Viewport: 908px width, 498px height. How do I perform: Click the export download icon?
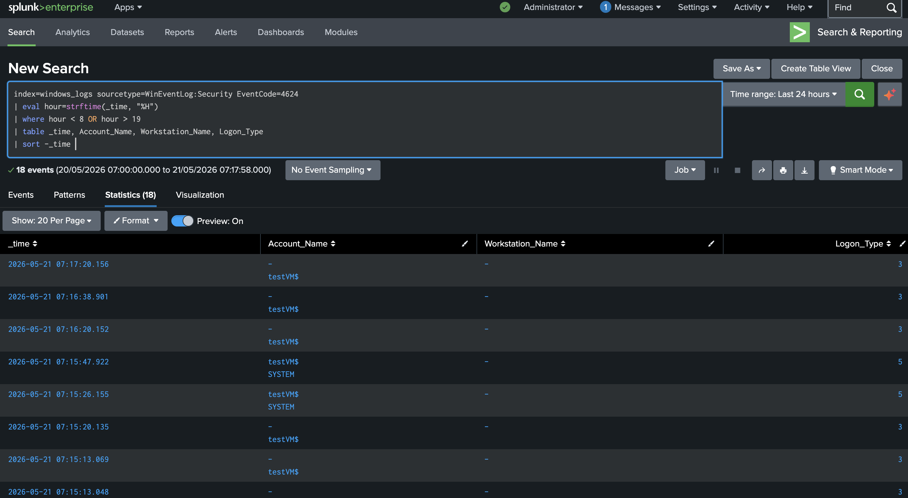pyautogui.click(x=805, y=170)
